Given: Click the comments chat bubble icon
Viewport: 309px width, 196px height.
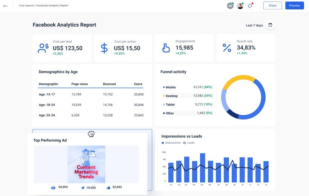Looking at the screenshot, I should (250, 6).
